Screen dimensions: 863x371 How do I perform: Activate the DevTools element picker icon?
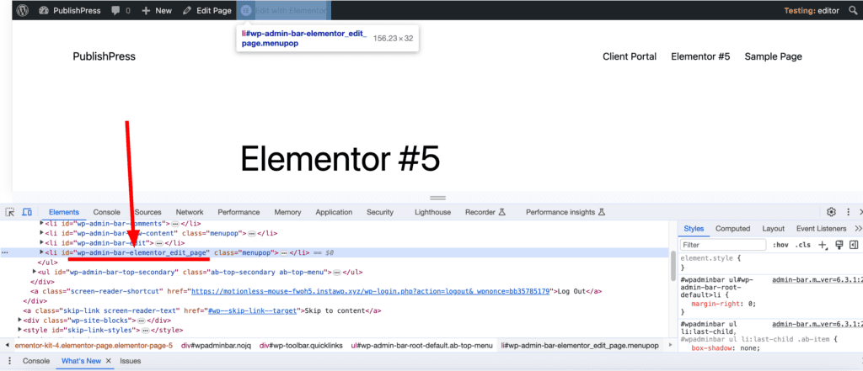pos(9,212)
